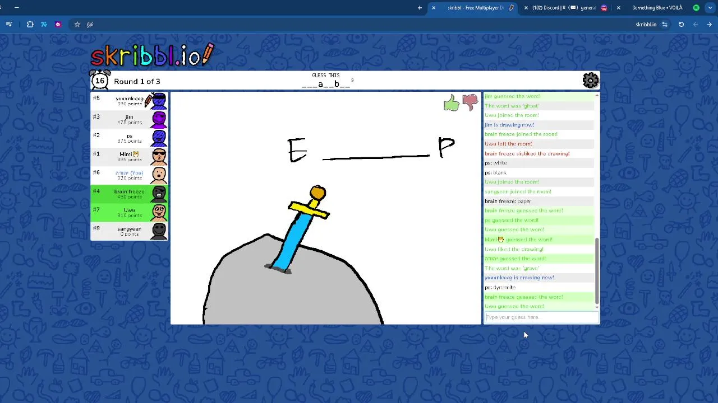Image resolution: width=718 pixels, height=403 pixels.
Task: Click the word hint '___a__b__'
Action: [x=326, y=84]
